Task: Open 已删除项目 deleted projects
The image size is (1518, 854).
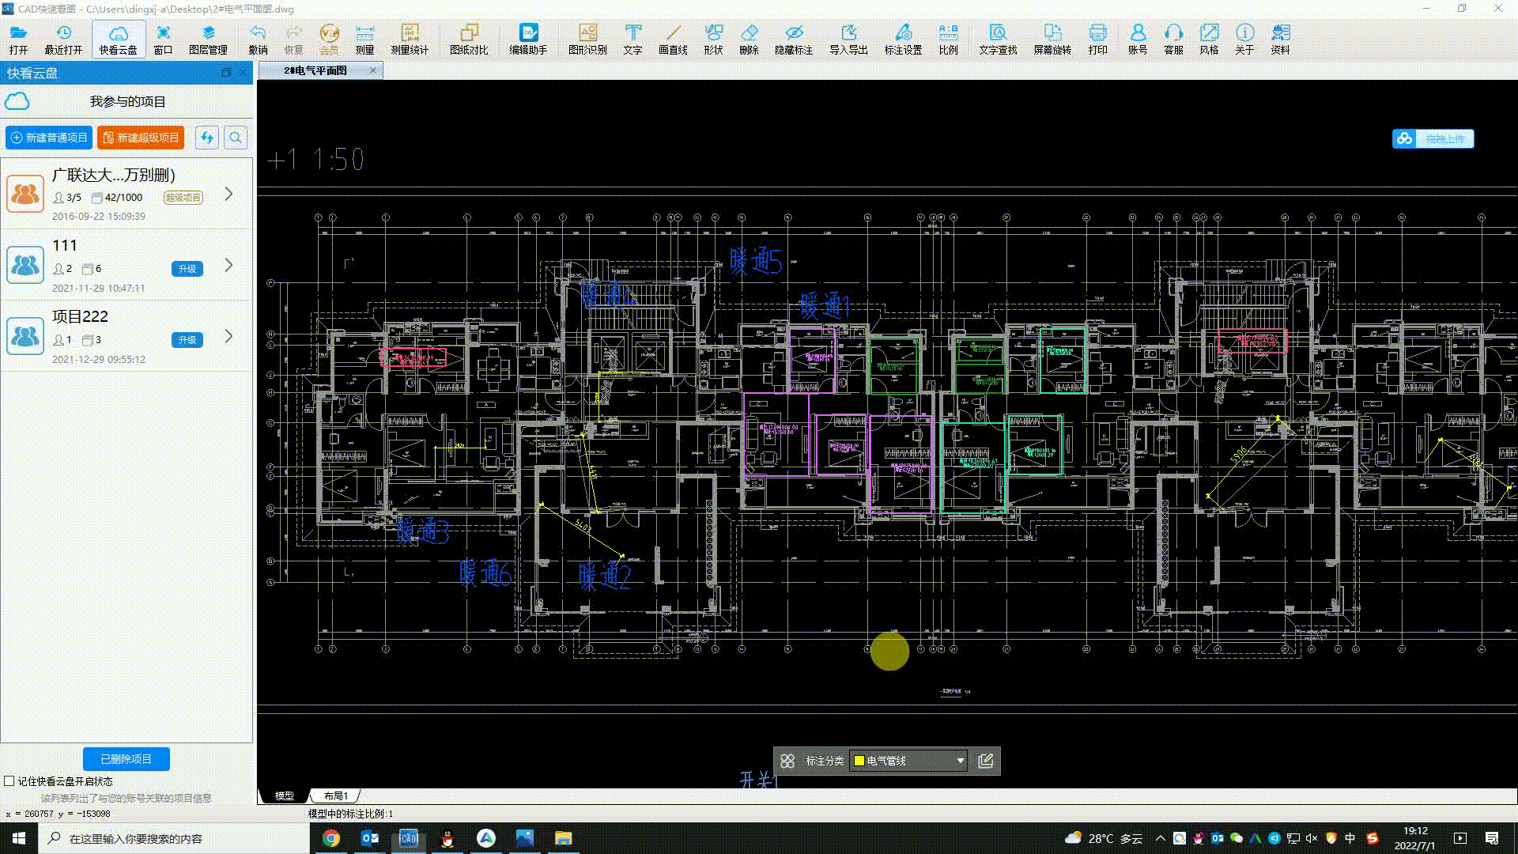Action: (126, 759)
